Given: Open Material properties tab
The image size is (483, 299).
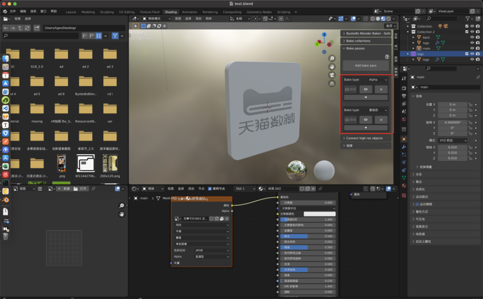Looking at the screenshot, I should tap(404, 185).
